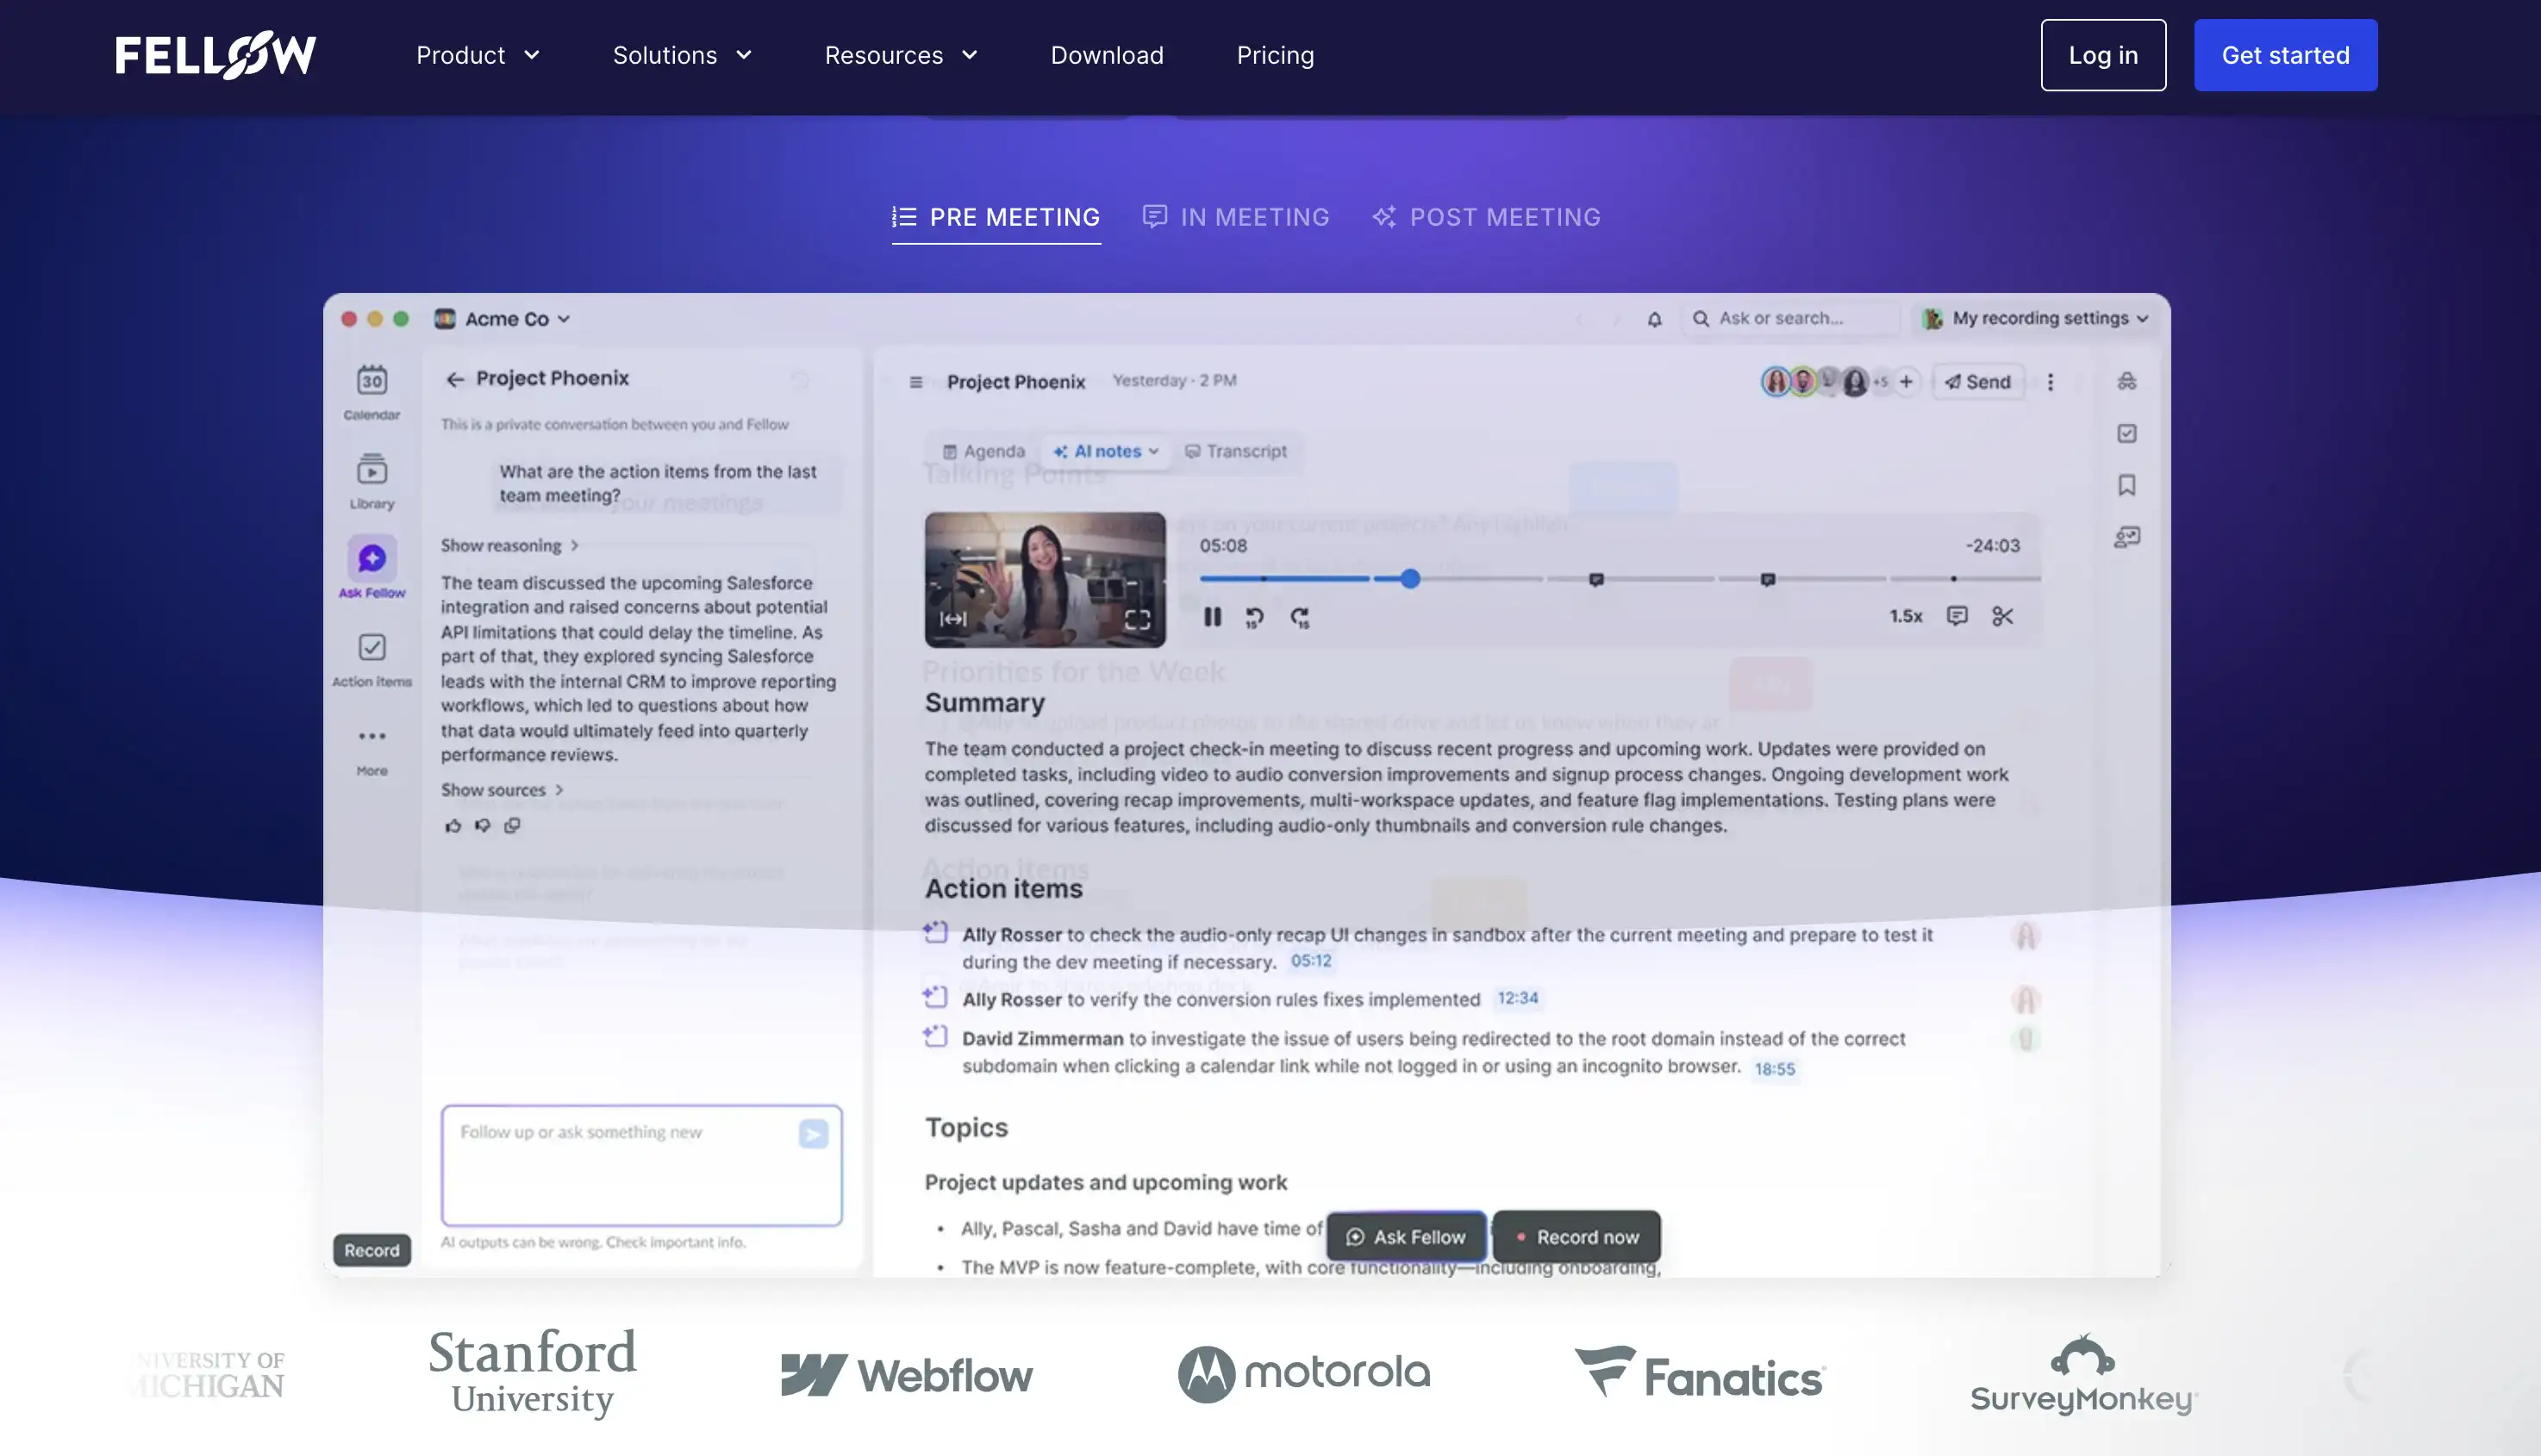This screenshot has height=1456, width=2541.
Task: Open the My recording settings dropdown
Action: pos(2037,318)
